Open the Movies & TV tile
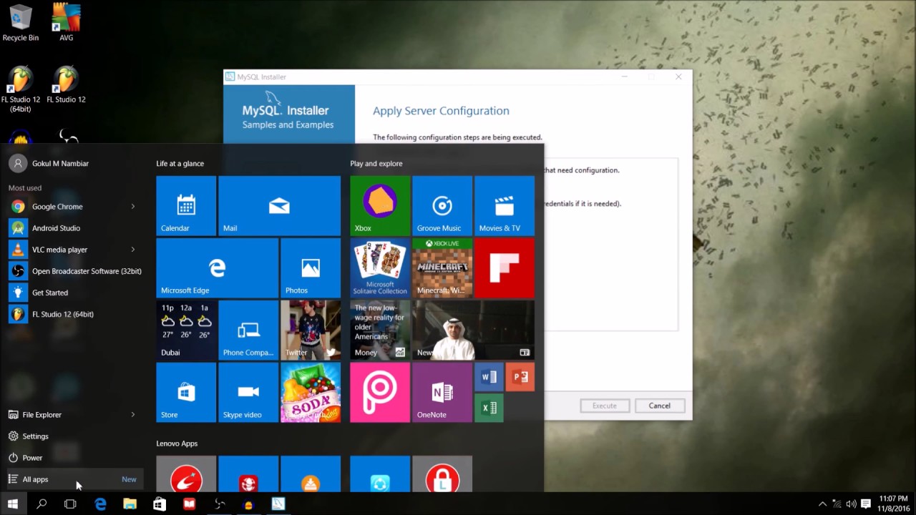Screen dimensions: 916x515 505,206
